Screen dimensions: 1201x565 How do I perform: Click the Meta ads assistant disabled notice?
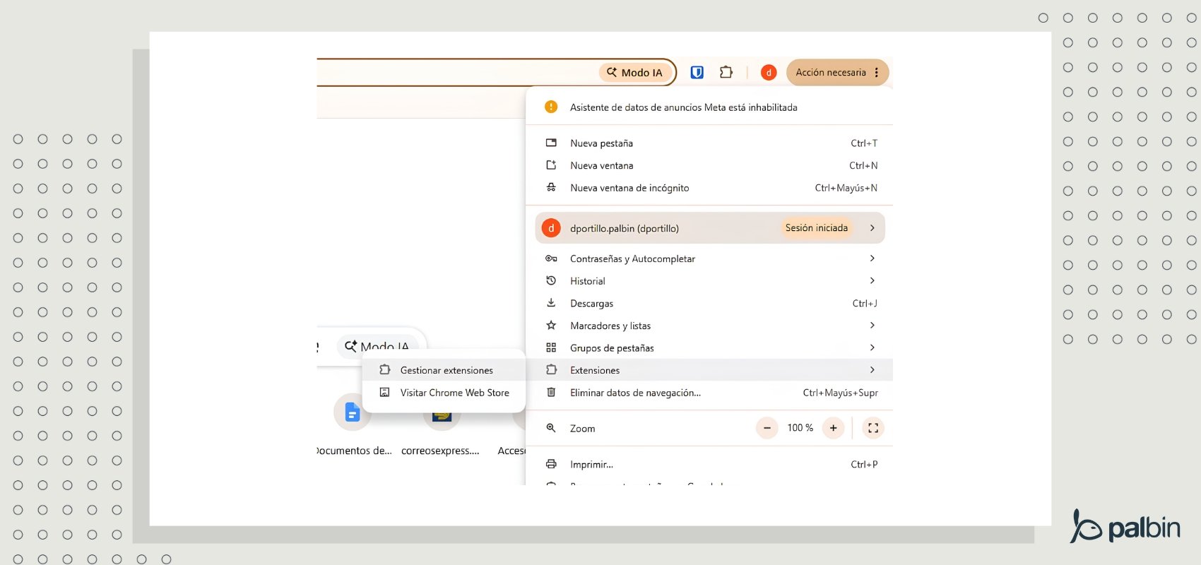(x=709, y=107)
